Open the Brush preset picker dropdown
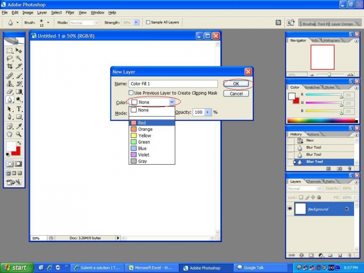The image size is (364, 273). point(48,22)
